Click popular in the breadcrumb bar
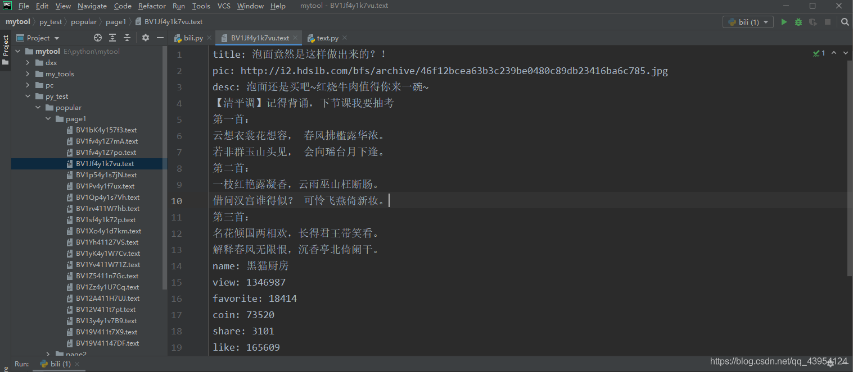 [84, 22]
